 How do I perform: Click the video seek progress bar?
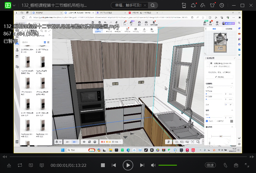pos(128,156)
